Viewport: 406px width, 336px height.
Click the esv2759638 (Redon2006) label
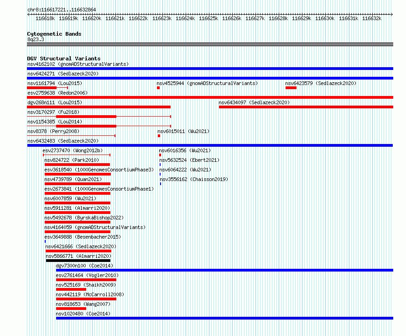click(x=57, y=93)
